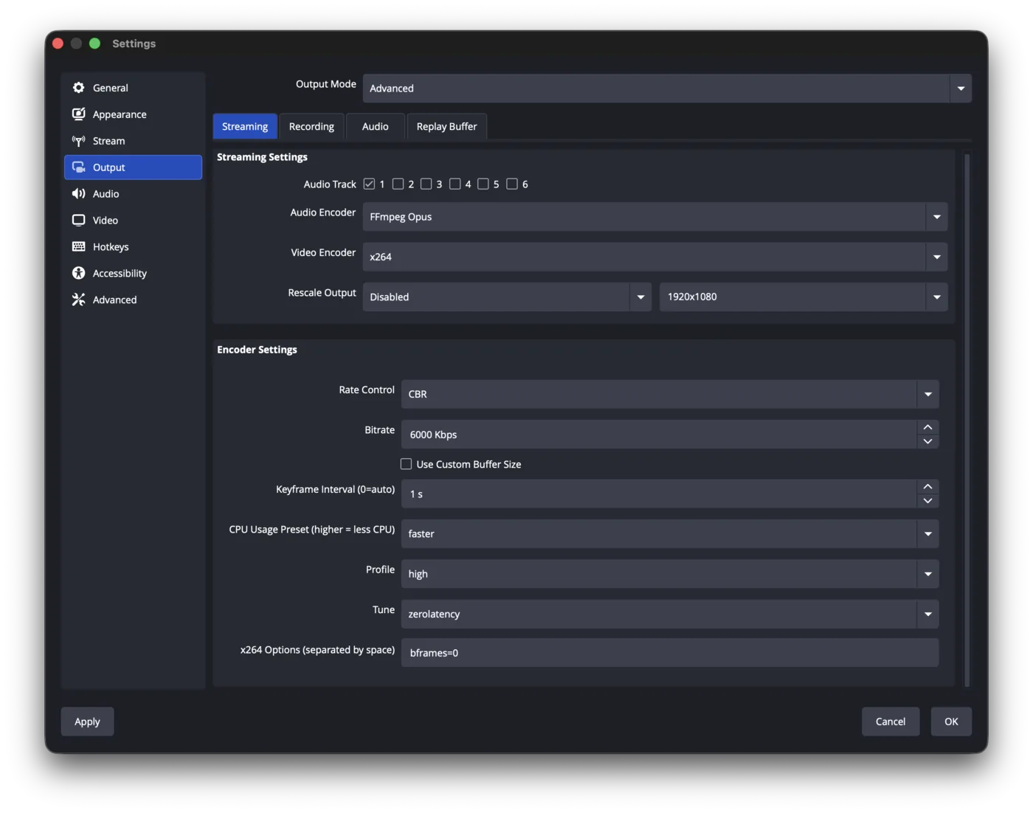This screenshot has height=813, width=1033.
Task: Decrease Bitrate with the down arrow
Action: pos(927,441)
